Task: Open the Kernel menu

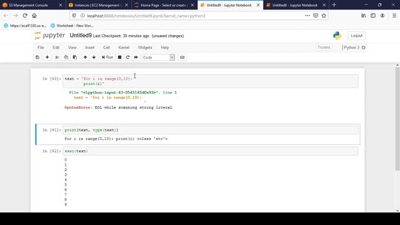Action: click(124, 47)
